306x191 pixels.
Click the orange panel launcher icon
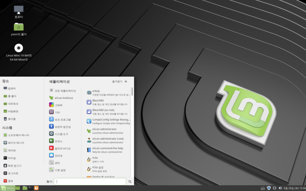tap(36, 188)
